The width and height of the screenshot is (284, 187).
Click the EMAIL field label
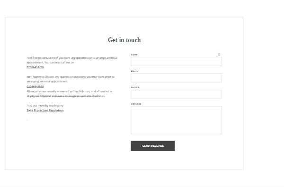pos(134,71)
